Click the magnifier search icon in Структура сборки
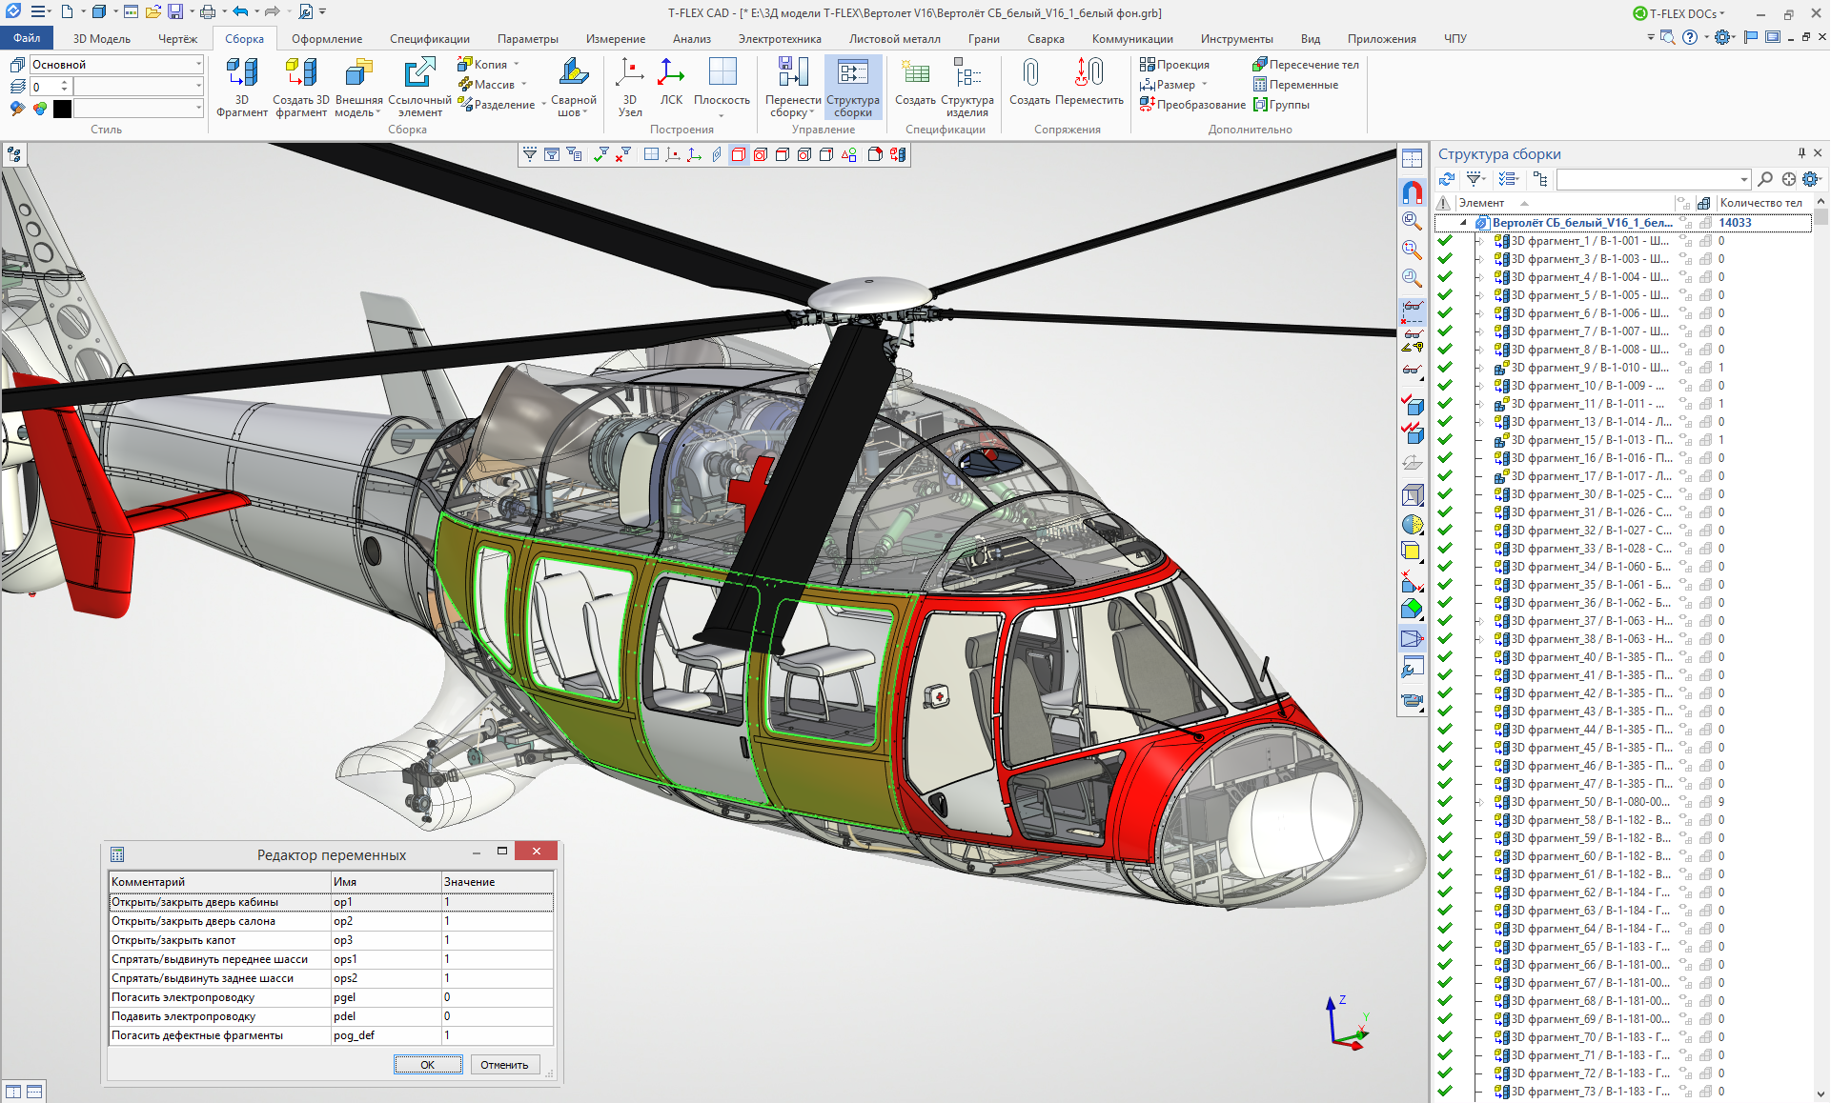Image resolution: width=1831 pixels, height=1103 pixels. (1765, 179)
